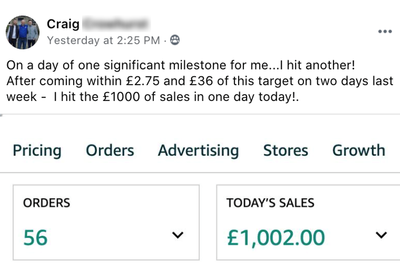The image size is (400, 278).
Task: Open the Orders menu tab
Action: (110, 151)
